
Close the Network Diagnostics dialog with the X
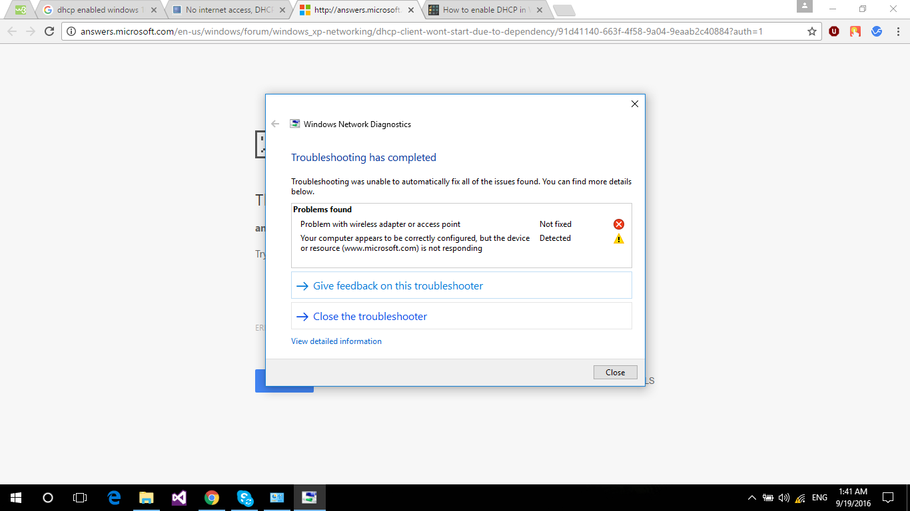tap(635, 104)
